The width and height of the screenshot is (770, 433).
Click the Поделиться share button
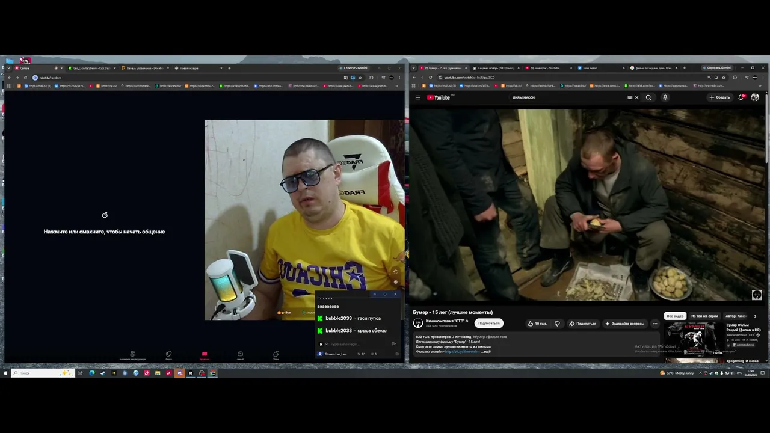(582, 324)
